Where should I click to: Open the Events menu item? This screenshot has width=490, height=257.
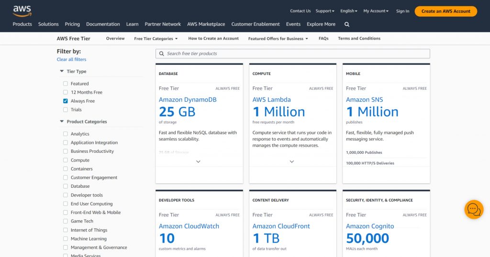(x=293, y=24)
